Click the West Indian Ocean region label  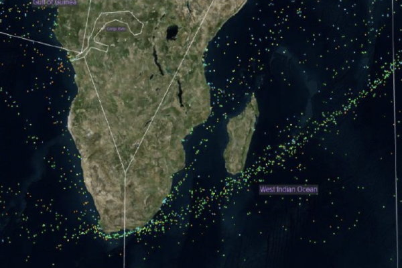(288, 190)
